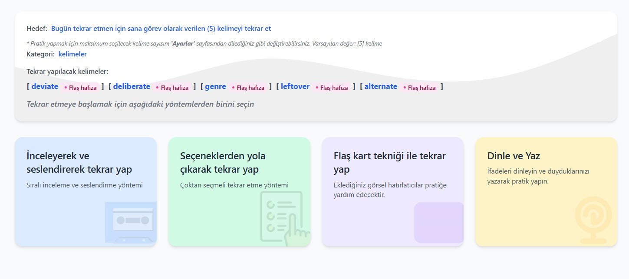The height and width of the screenshot is (279, 629).
Task: Click the 'kelimeler' category link
Action: (x=72, y=54)
